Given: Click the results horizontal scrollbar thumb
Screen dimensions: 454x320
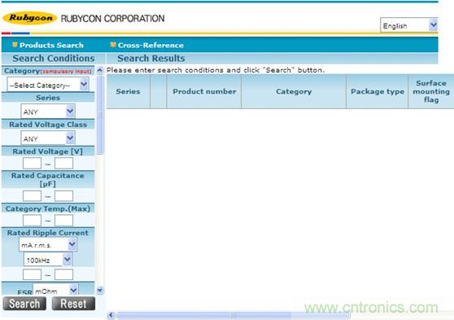Looking at the screenshot, I should (234, 315).
